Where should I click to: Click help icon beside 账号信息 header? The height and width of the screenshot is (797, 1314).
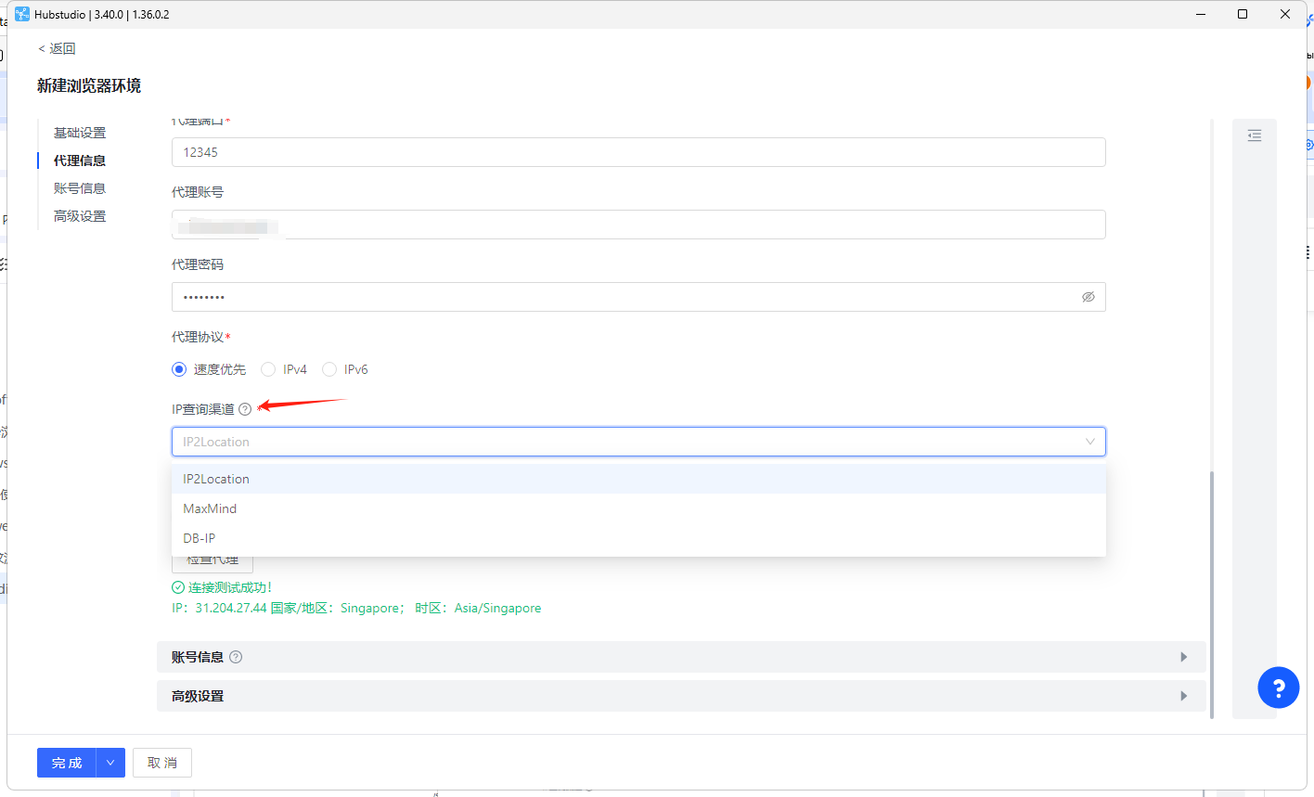[236, 657]
